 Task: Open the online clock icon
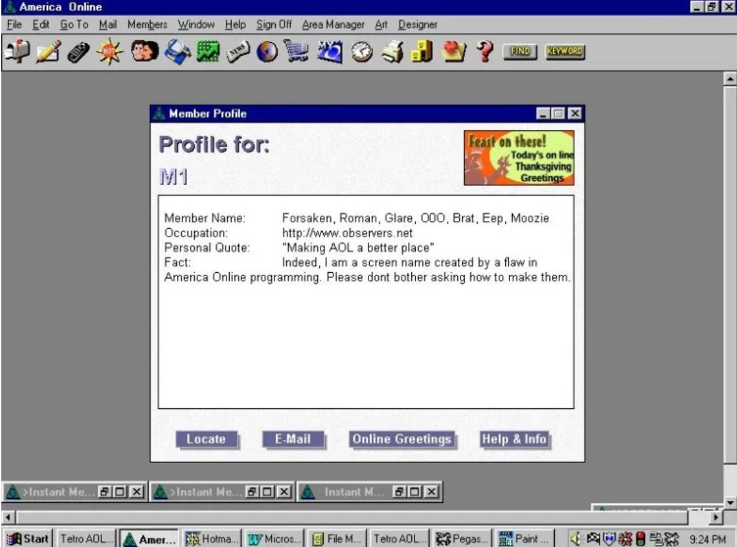point(361,51)
